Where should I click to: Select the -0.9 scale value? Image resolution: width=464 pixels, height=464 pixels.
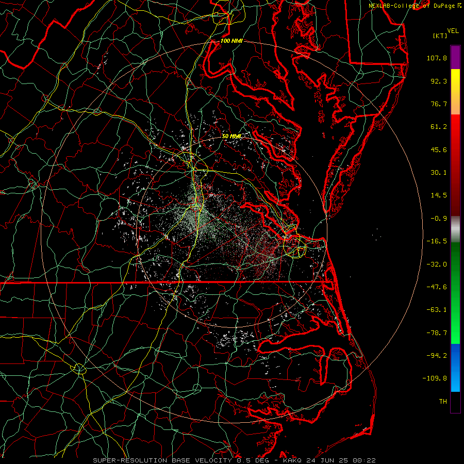[439, 219]
